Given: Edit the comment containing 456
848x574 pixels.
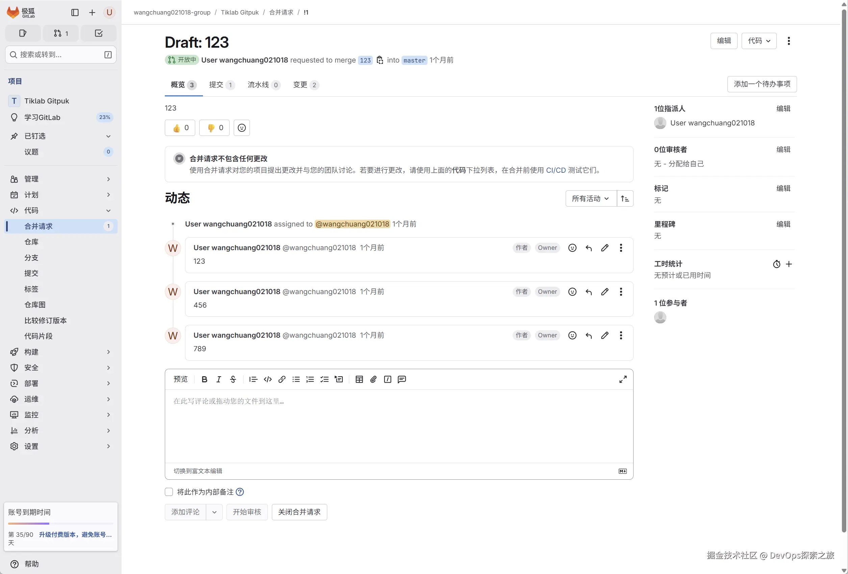Looking at the screenshot, I should [x=605, y=292].
